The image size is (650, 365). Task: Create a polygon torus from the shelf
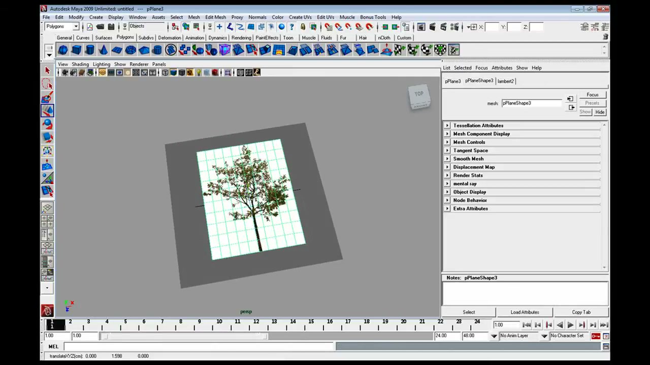[x=131, y=50]
